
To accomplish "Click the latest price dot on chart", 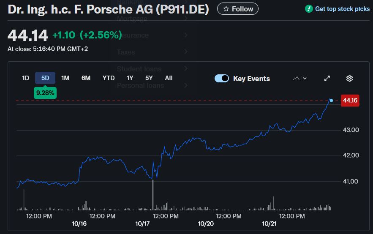I will [x=331, y=101].
